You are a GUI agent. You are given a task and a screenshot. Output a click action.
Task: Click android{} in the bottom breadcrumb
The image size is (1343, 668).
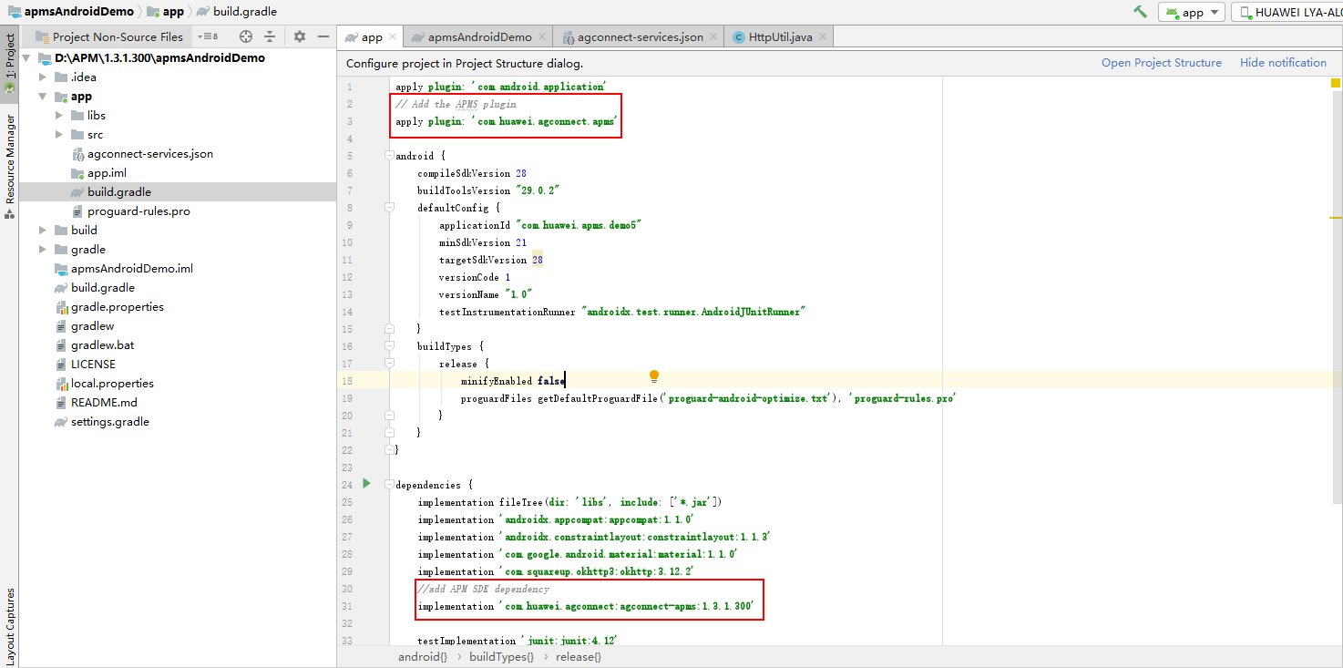coord(423,657)
